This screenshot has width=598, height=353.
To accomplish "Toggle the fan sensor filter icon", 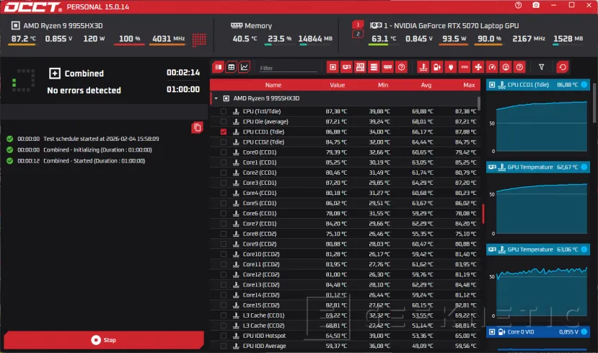I will 478,67.
